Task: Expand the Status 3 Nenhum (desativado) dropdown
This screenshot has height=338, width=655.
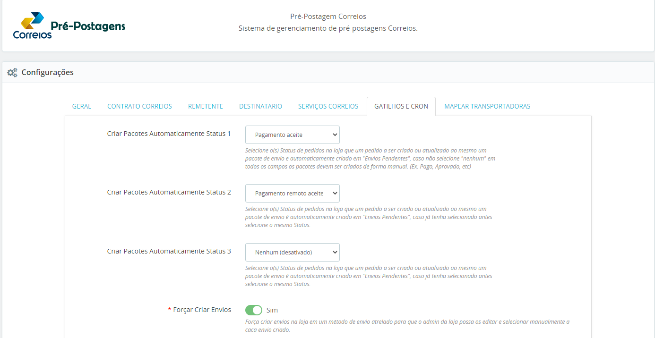Action: tap(293, 252)
